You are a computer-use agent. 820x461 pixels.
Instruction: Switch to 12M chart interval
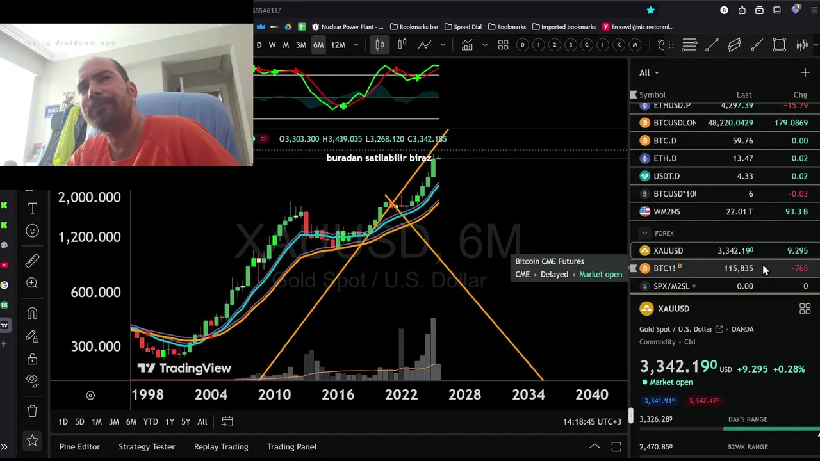338,45
